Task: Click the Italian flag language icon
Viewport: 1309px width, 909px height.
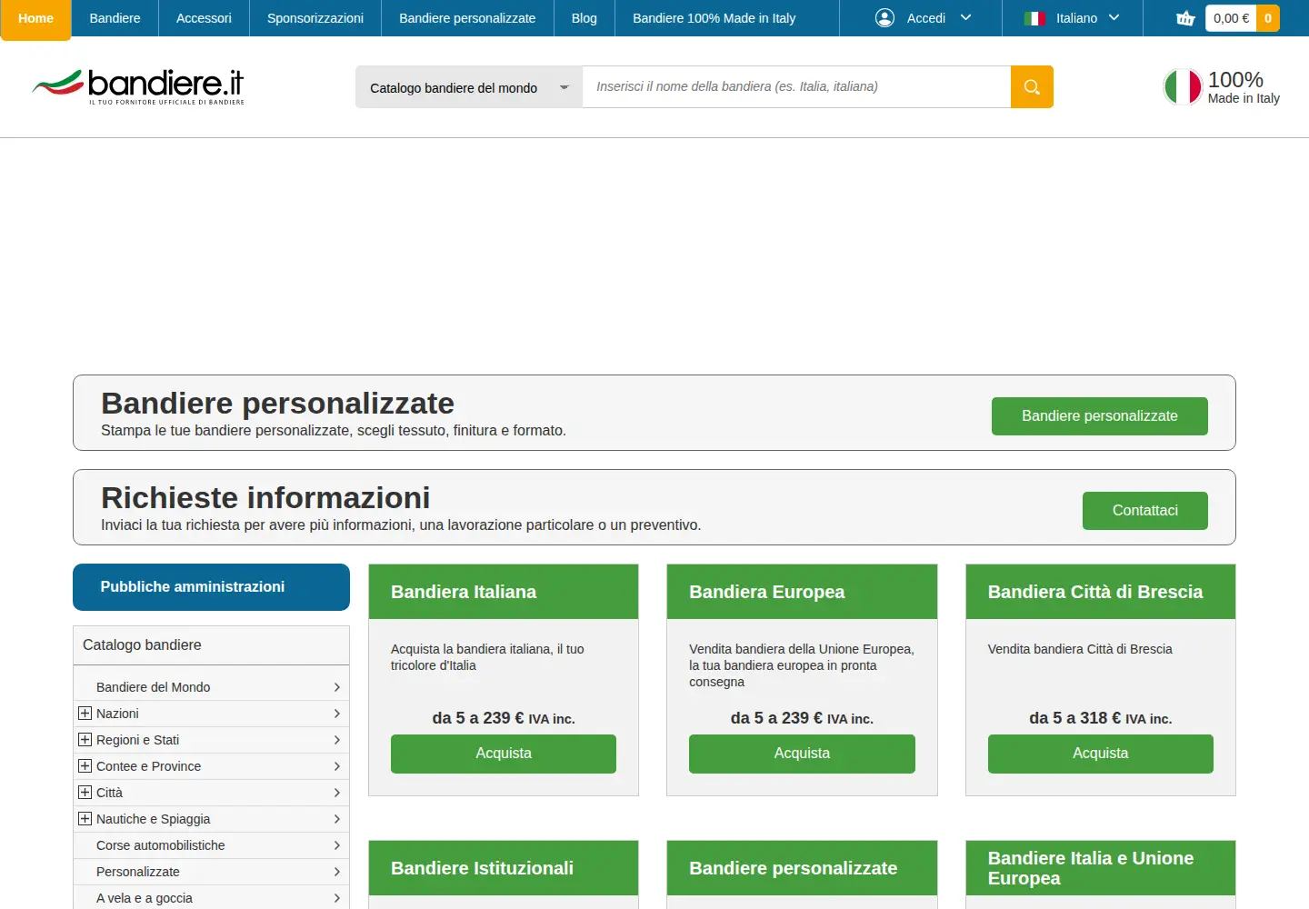Action: point(1034,18)
